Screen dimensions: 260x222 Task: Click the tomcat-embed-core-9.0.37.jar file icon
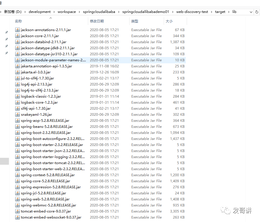18,211
